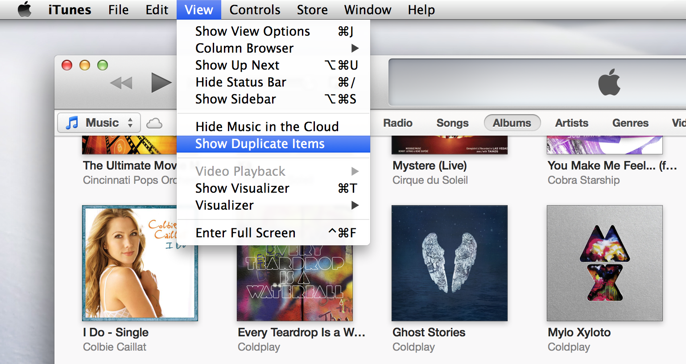Click the Every Teardrop Is a W... title
Viewport: 686px width, 364px height.
coord(302,333)
